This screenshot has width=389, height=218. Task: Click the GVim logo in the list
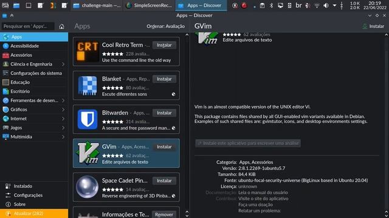coord(88,153)
